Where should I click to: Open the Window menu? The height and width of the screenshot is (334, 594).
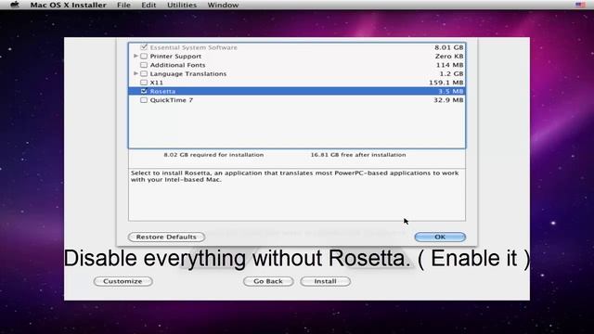(x=223, y=5)
